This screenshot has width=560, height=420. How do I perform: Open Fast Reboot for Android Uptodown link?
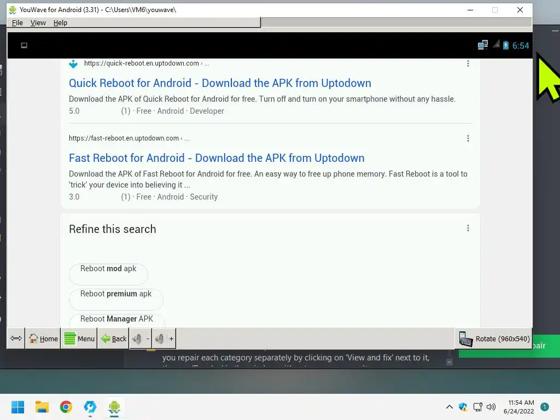(x=217, y=158)
